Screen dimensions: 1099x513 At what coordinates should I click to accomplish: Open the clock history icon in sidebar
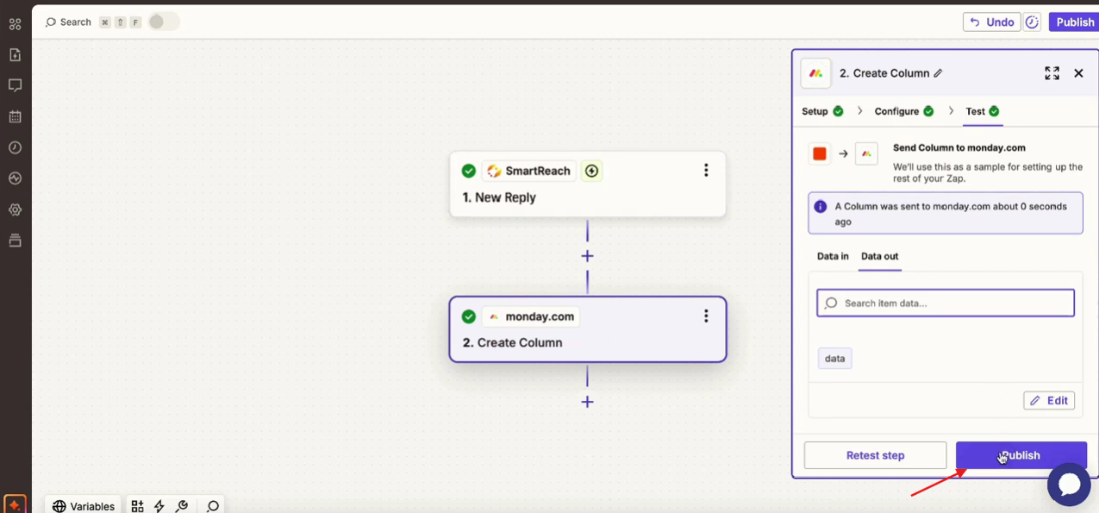pyautogui.click(x=15, y=147)
